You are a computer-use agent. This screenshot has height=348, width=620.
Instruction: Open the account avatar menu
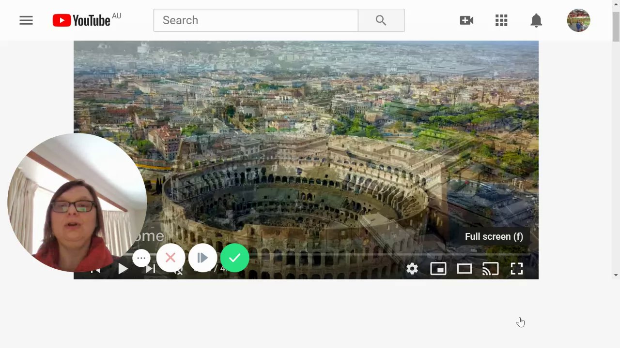tap(579, 20)
